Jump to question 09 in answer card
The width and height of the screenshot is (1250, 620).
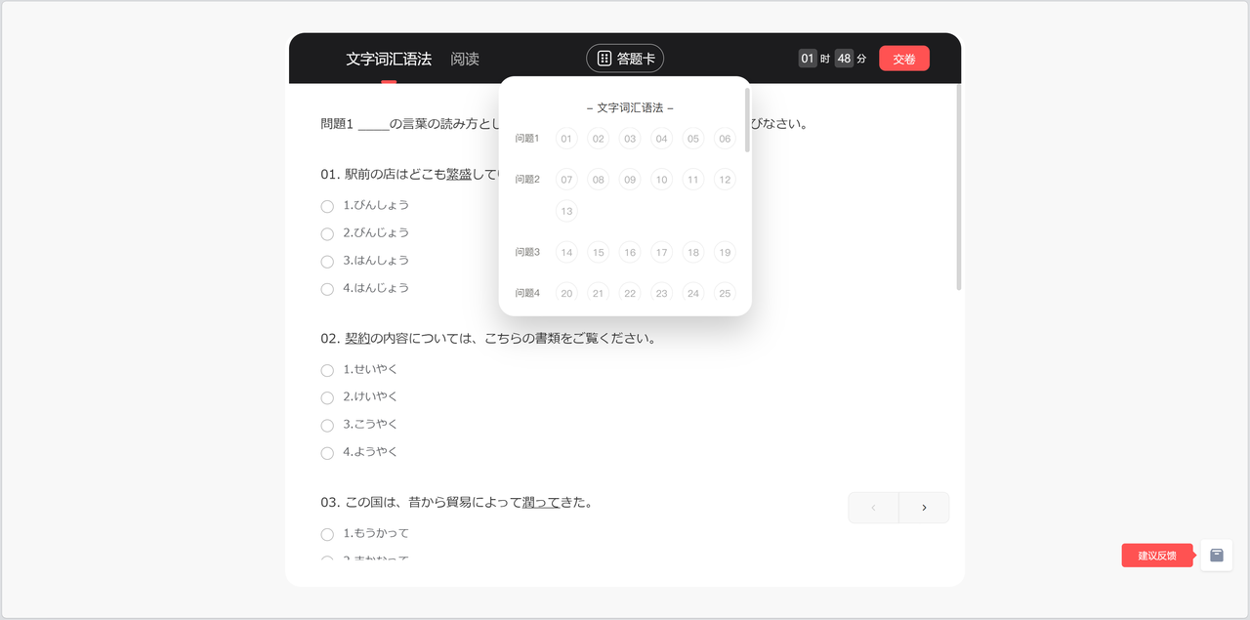(630, 180)
